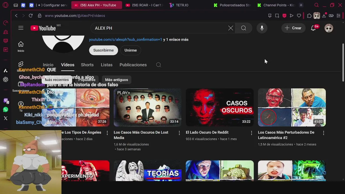Reload the page
The image size is (345, 194).
tap(31, 16)
